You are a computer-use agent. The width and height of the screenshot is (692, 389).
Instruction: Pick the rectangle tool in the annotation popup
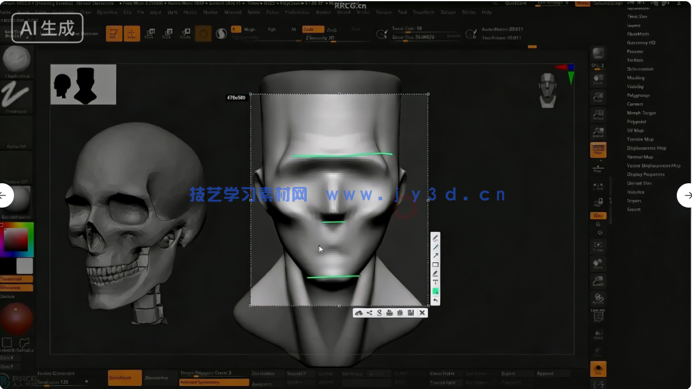436,264
